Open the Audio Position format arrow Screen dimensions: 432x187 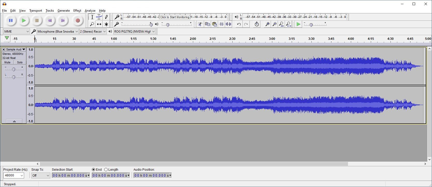170,175
